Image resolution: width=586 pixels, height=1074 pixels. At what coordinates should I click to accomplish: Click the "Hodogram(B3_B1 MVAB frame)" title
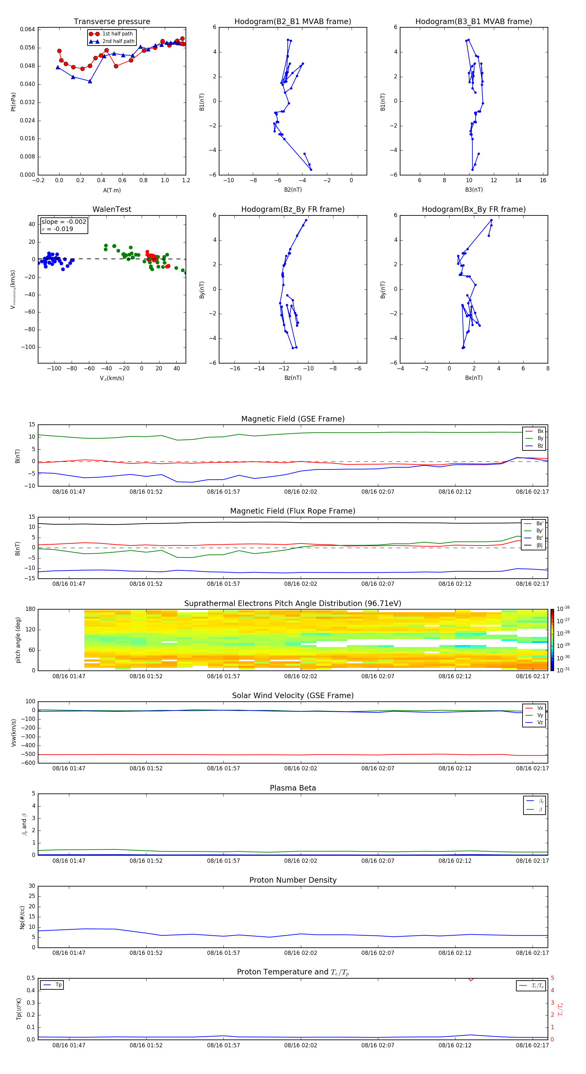pos(474,22)
